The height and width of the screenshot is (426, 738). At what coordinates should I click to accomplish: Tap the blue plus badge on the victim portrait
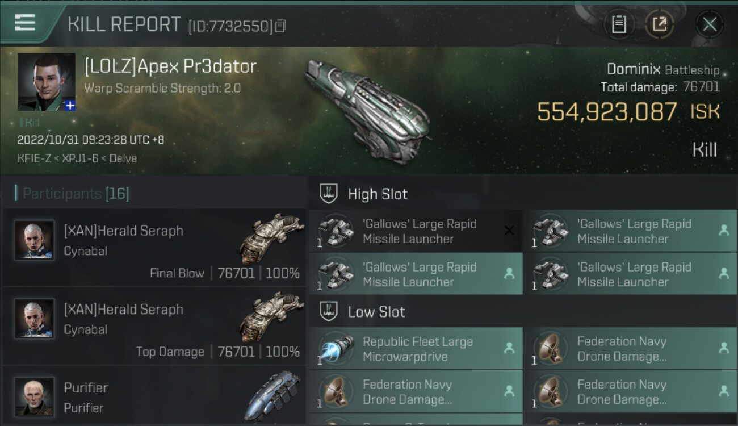69,105
